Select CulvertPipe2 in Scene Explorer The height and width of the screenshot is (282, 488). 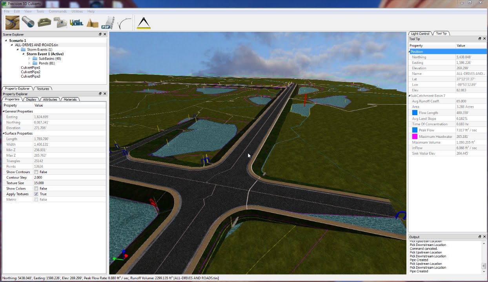click(31, 72)
